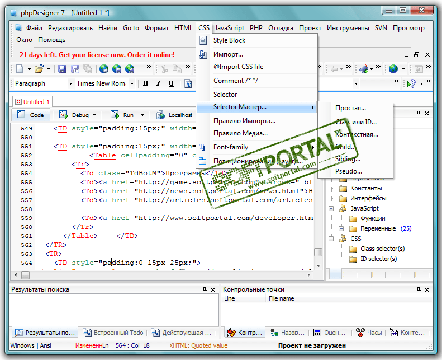Click the text format icon beside Underline
The image size is (442, 360).
point(188,83)
